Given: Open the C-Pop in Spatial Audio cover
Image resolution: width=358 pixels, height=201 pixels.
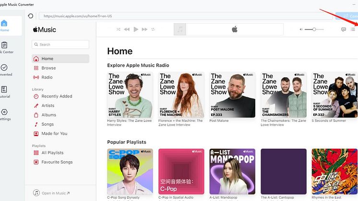Looking at the screenshot, I should point(181,172).
